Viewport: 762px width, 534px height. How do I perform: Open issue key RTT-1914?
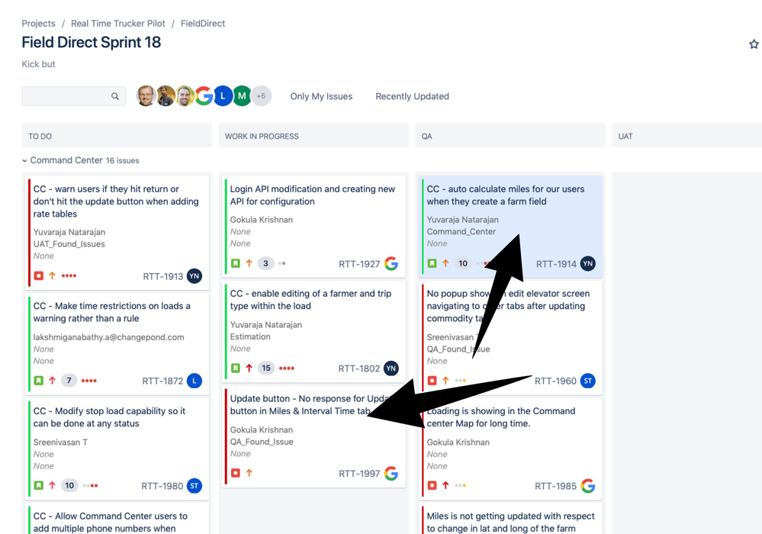tap(556, 264)
